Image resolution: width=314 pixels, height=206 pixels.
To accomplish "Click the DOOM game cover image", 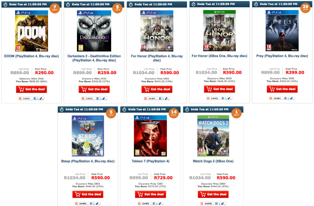I will coord(31,31).
